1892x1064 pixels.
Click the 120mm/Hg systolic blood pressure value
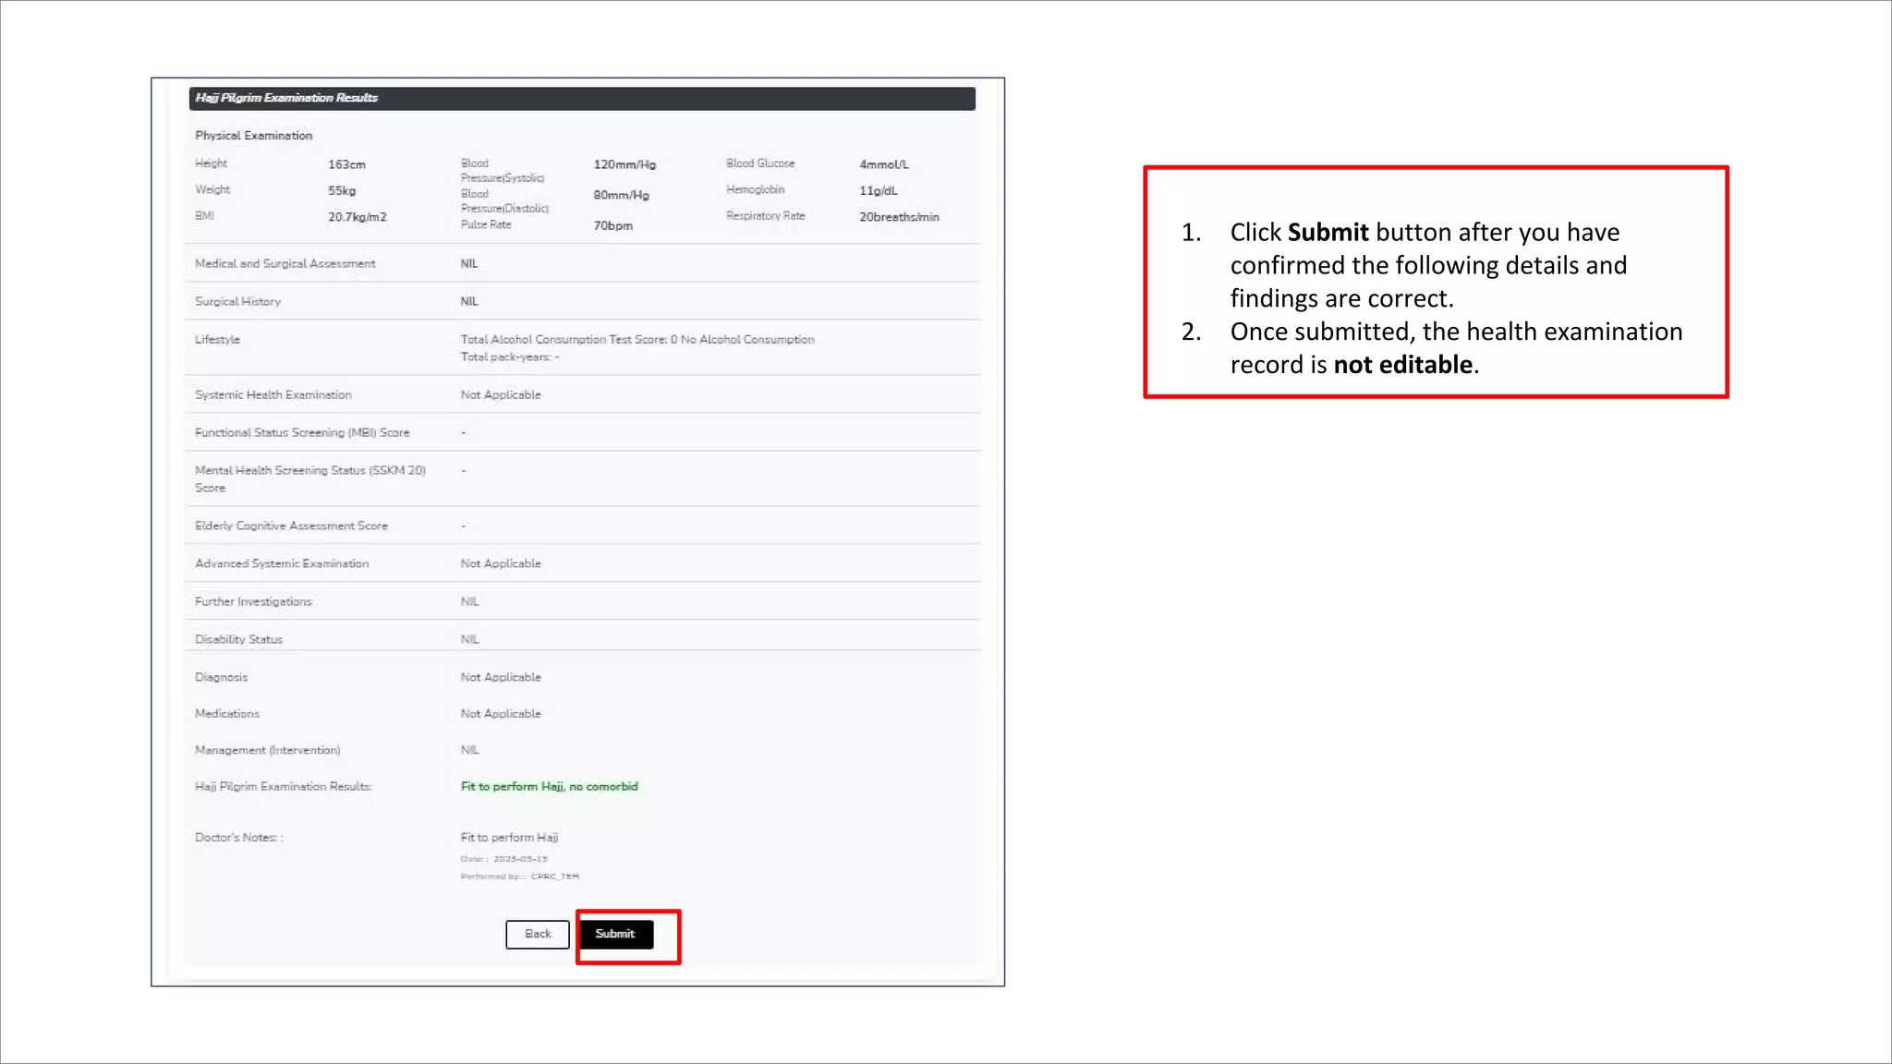click(625, 164)
